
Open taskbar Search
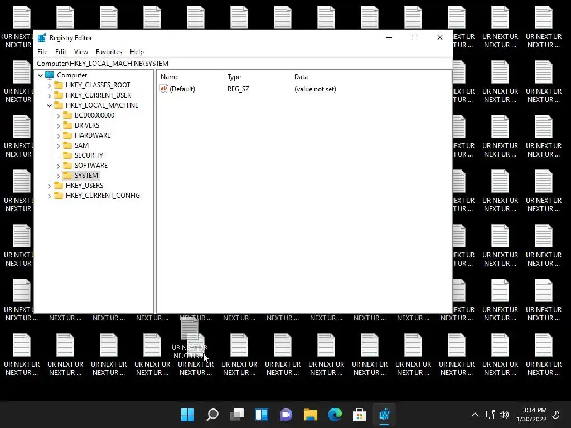212,415
